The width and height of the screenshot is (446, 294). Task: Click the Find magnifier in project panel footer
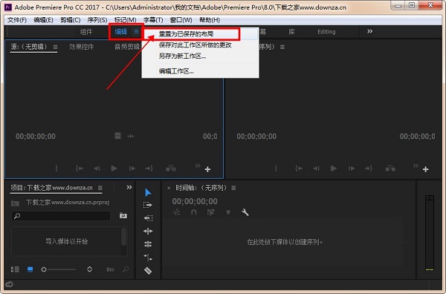pos(126,269)
